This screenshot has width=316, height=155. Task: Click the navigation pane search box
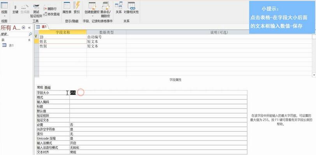click(x=14, y=34)
